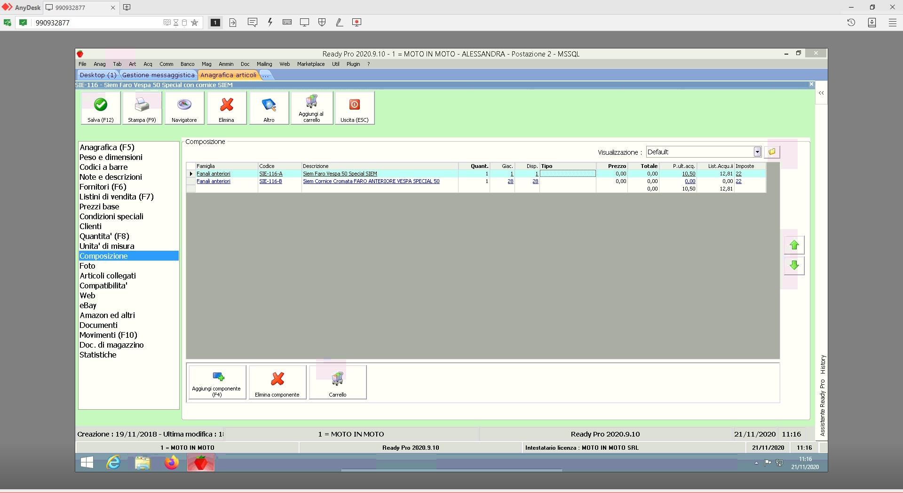This screenshot has height=493, width=903.
Task: Move component up with green arrow
Action: [x=794, y=245]
